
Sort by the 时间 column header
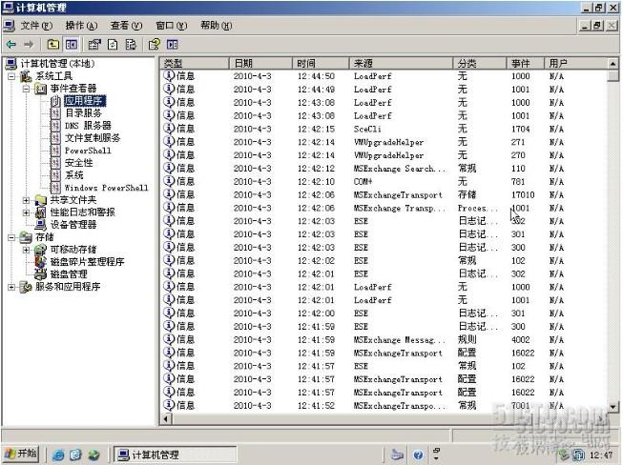point(321,64)
